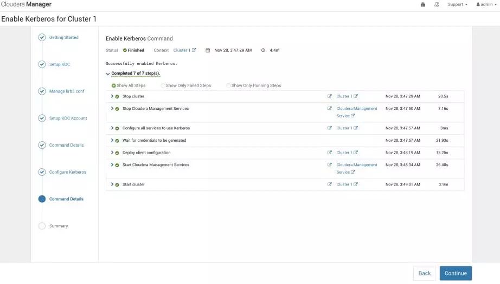
Task: Expand the Stop cluster step
Action: (x=112, y=96)
